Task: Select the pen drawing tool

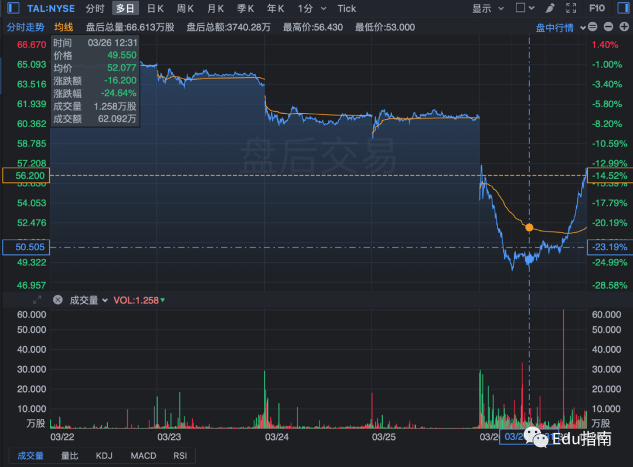Action: tap(550, 8)
